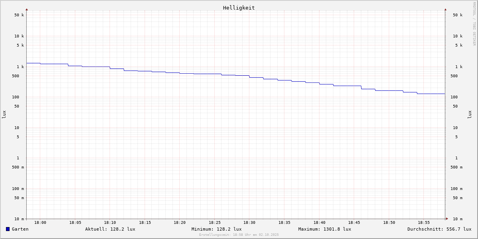The image size is (478, 239).
Task: Click the Erstellungszeit timestamp footer
Action: click(x=239, y=235)
